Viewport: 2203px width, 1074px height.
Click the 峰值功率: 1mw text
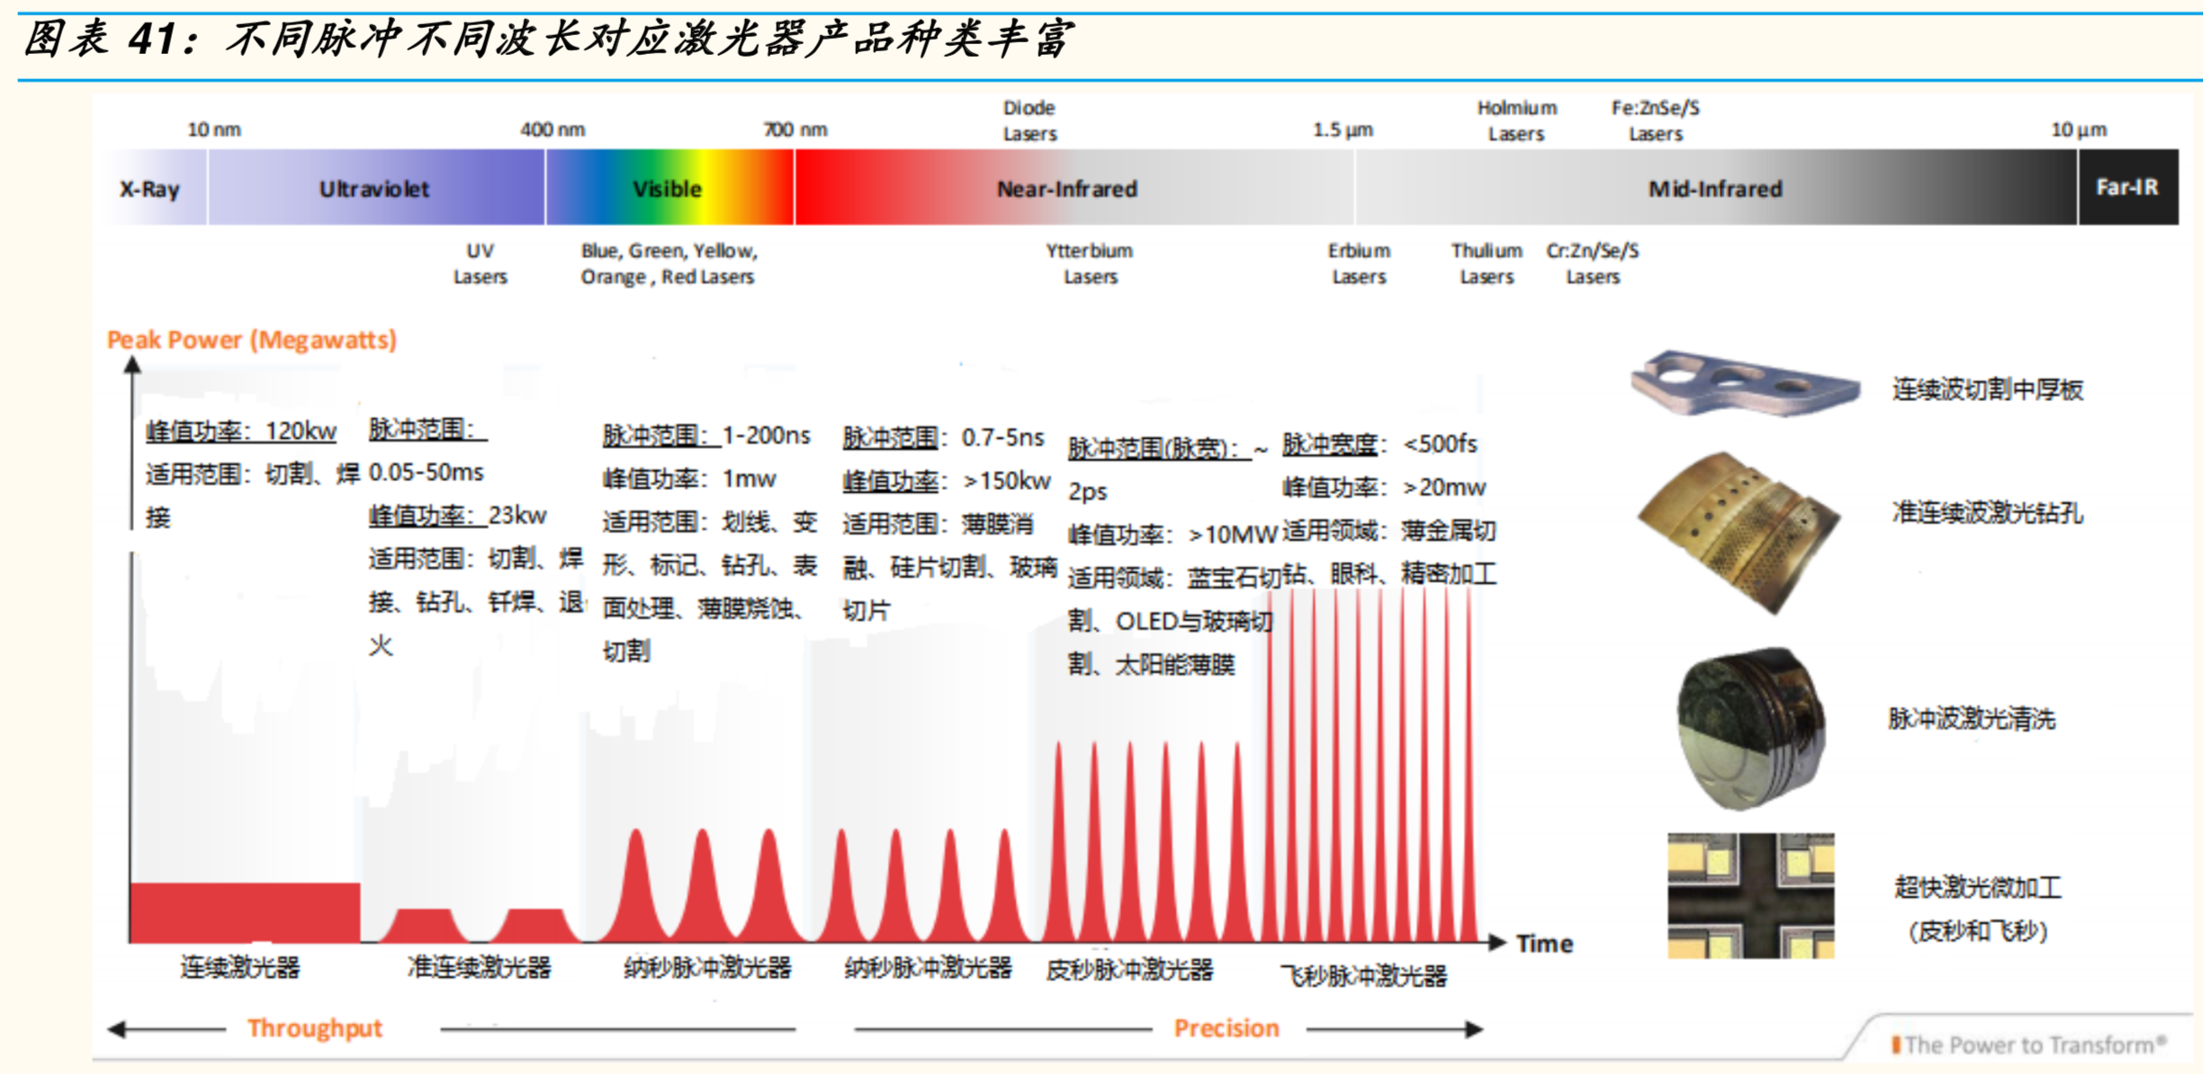pyautogui.click(x=689, y=479)
